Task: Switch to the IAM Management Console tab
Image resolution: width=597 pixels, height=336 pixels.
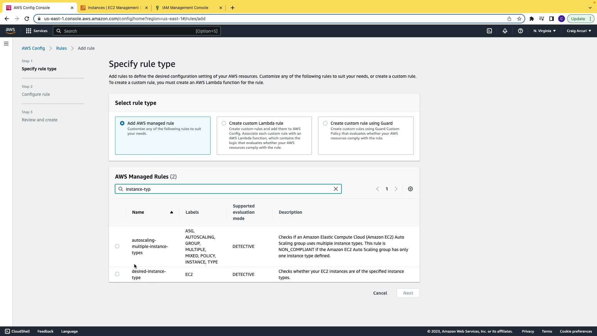Action: 185,8
